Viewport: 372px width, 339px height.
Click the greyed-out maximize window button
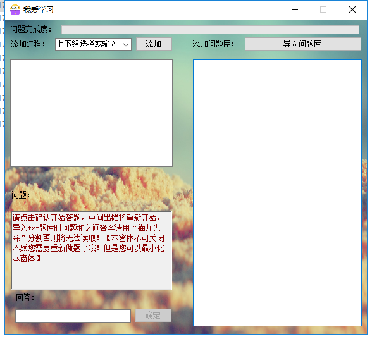[323, 9]
